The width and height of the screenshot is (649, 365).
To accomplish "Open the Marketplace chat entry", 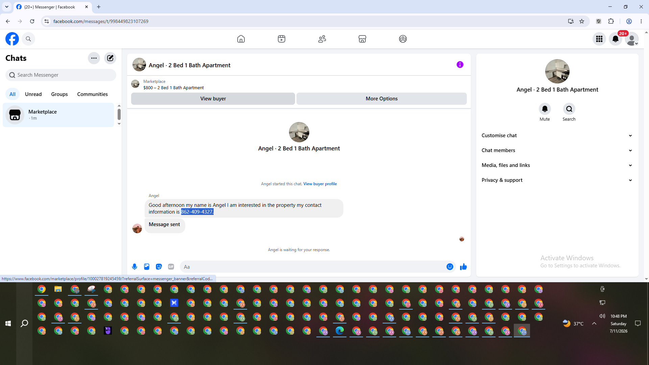I will (58, 115).
